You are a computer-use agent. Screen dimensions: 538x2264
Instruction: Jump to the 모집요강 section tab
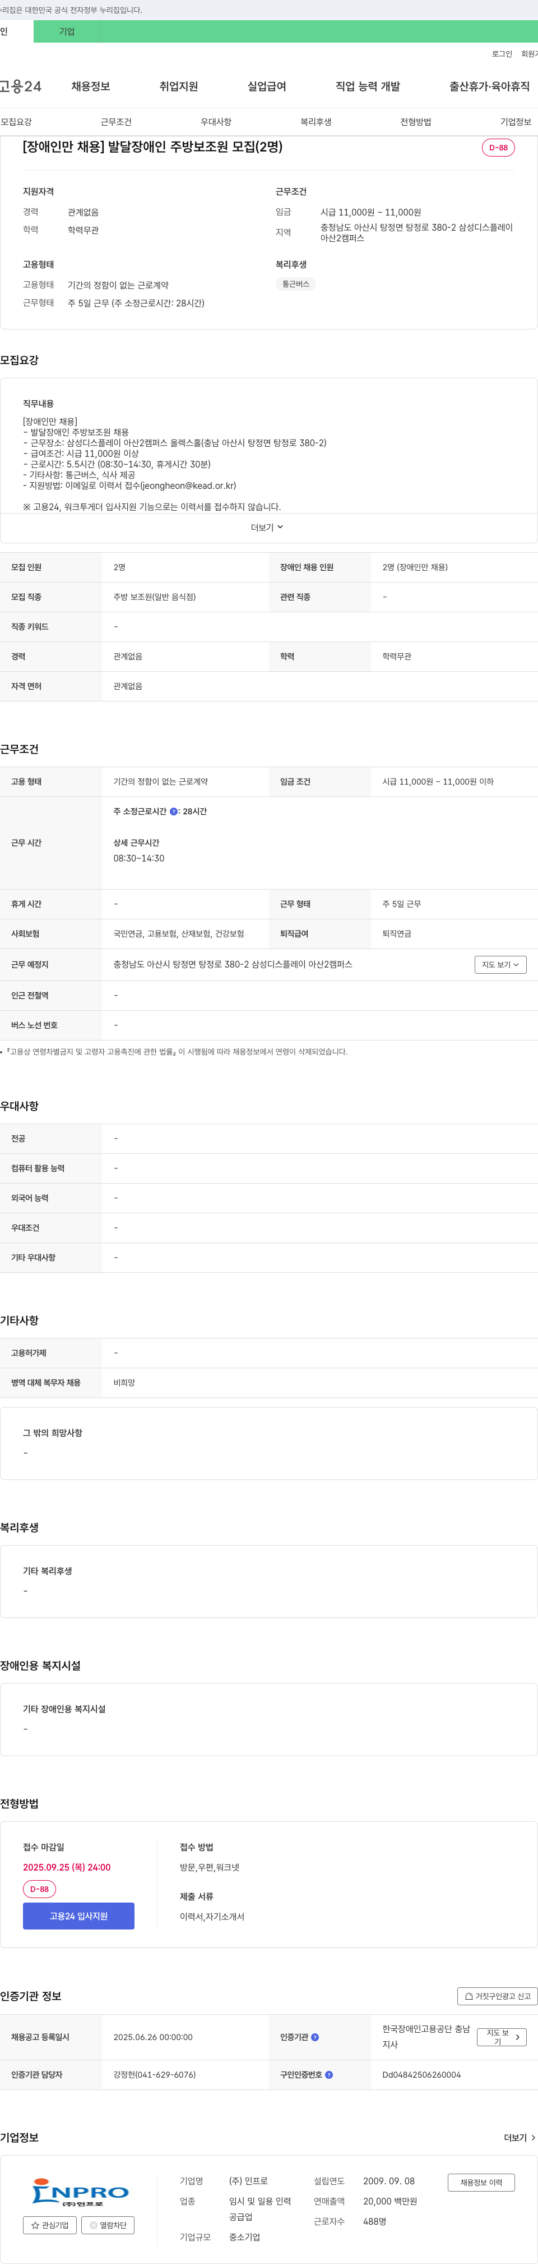point(17,122)
